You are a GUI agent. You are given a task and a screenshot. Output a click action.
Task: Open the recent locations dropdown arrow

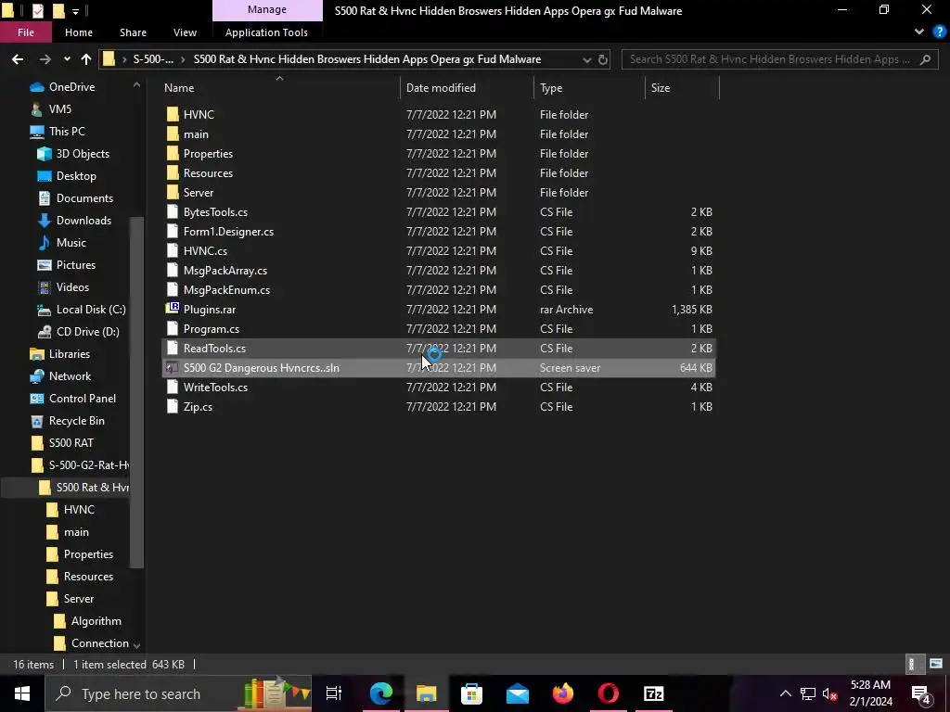(67, 59)
